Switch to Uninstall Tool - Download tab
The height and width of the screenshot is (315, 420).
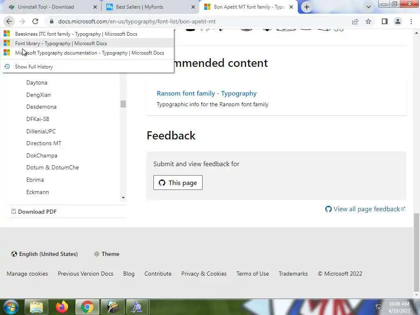pyautogui.click(x=51, y=7)
